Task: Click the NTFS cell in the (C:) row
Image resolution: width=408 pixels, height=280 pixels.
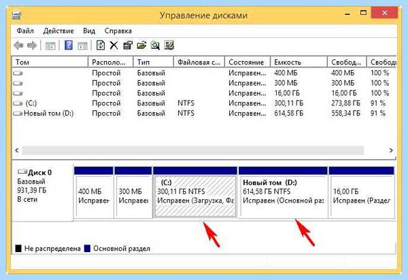Action: tap(186, 103)
